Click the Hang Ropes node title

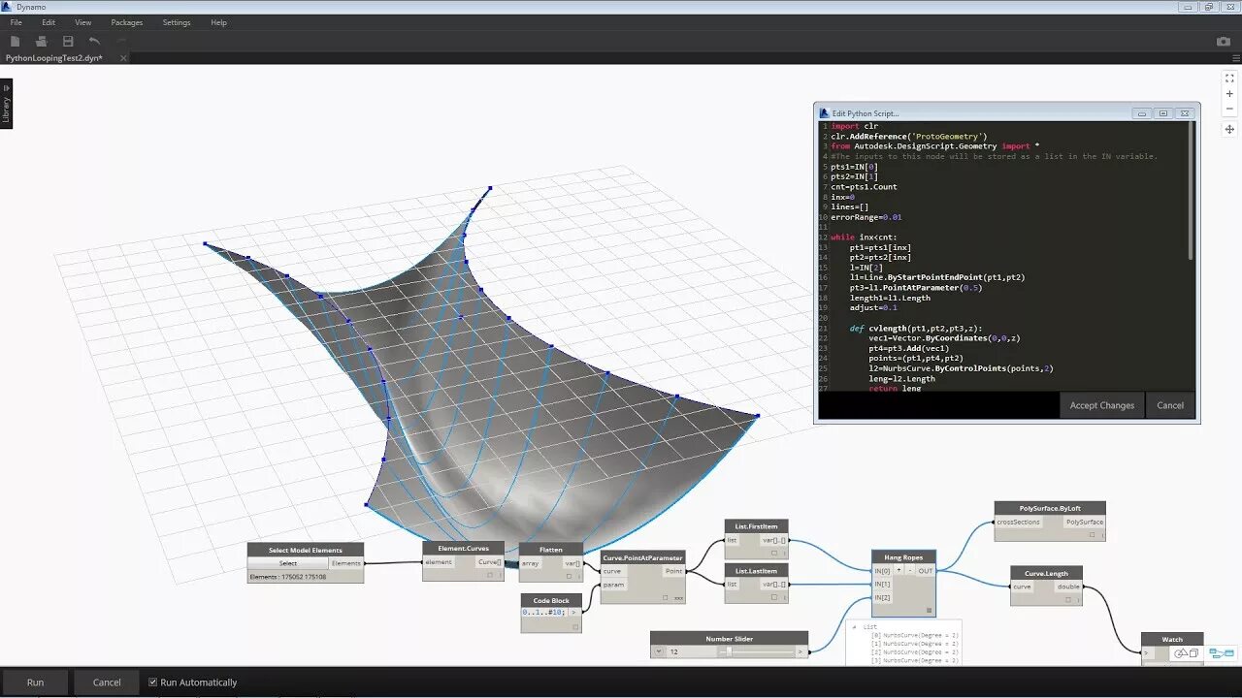[903, 557]
